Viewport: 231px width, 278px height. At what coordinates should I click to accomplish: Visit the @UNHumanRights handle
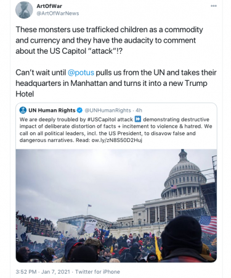tap(108, 111)
